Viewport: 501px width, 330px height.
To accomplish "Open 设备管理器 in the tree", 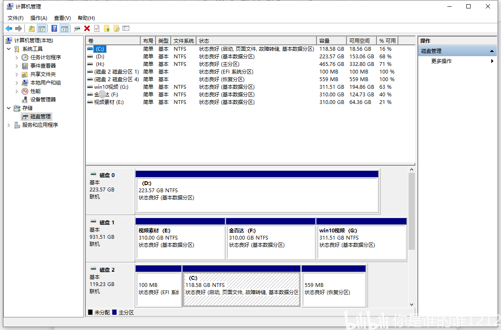I will (x=43, y=99).
